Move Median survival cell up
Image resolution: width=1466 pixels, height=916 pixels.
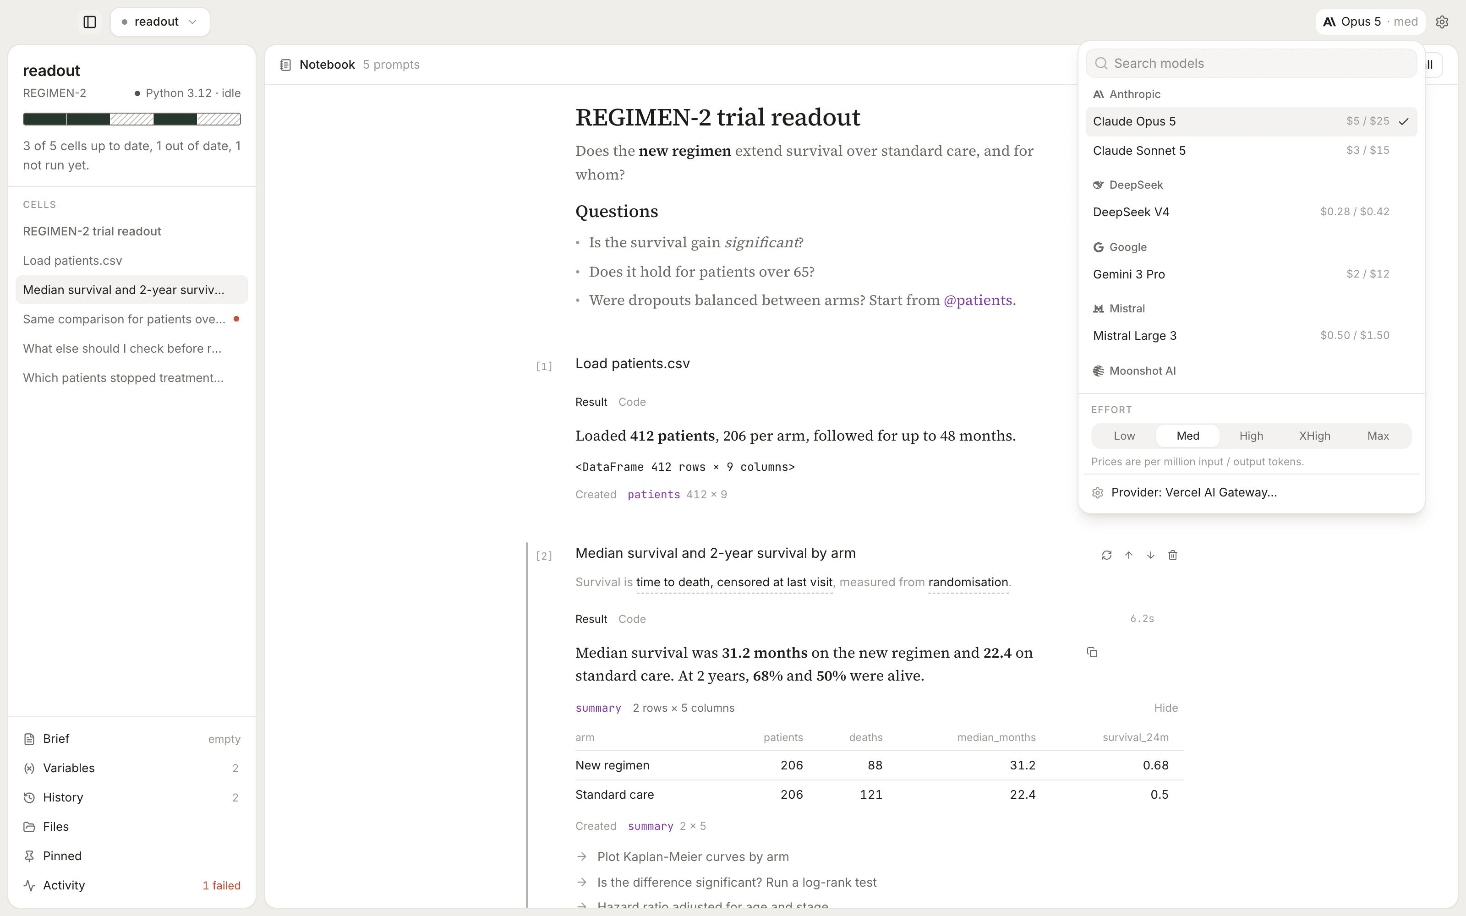coord(1128,555)
